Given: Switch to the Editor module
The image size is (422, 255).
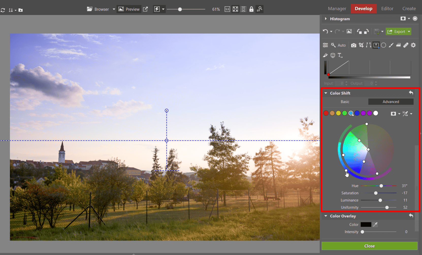Looking at the screenshot, I should point(387,8).
